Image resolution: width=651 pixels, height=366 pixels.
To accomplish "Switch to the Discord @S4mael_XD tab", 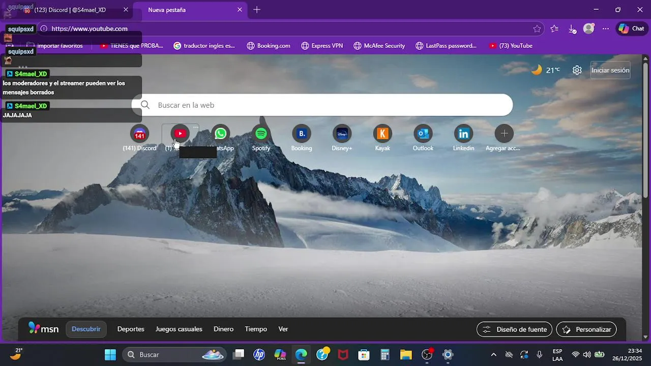I will point(71,10).
